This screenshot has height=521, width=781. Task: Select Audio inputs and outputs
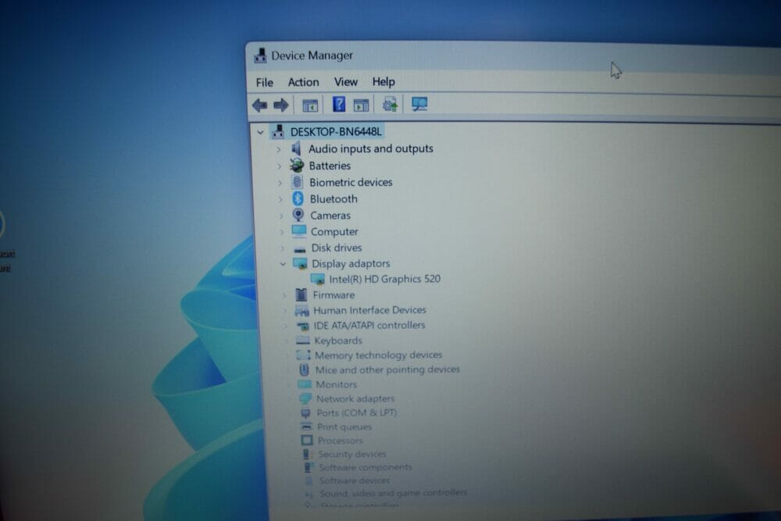pyautogui.click(x=370, y=149)
